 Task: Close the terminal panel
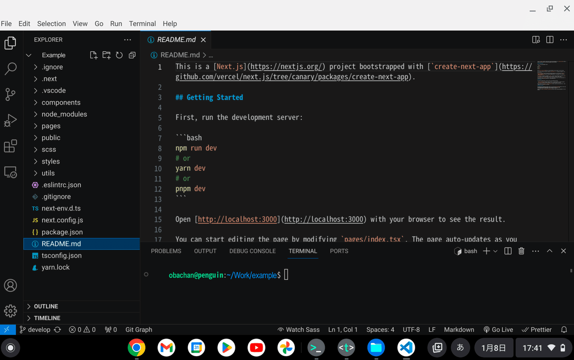point(563,251)
